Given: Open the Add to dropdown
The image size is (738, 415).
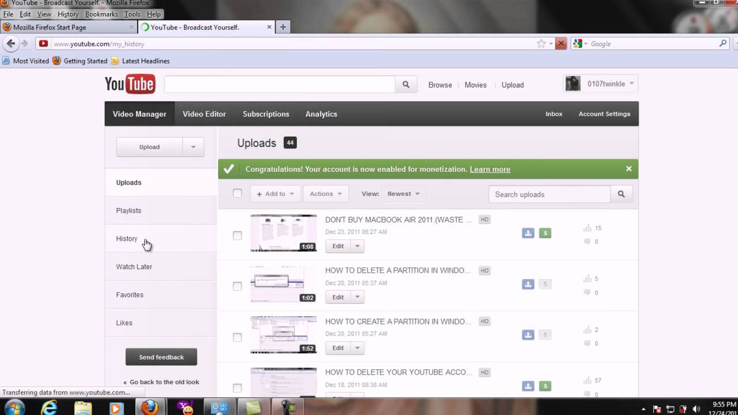Looking at the screenshot, I should (x=275, y=194).
